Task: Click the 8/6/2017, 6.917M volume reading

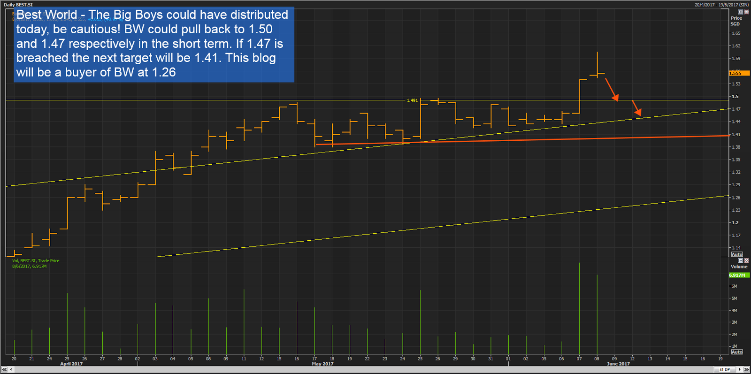Action: point(29,267)
